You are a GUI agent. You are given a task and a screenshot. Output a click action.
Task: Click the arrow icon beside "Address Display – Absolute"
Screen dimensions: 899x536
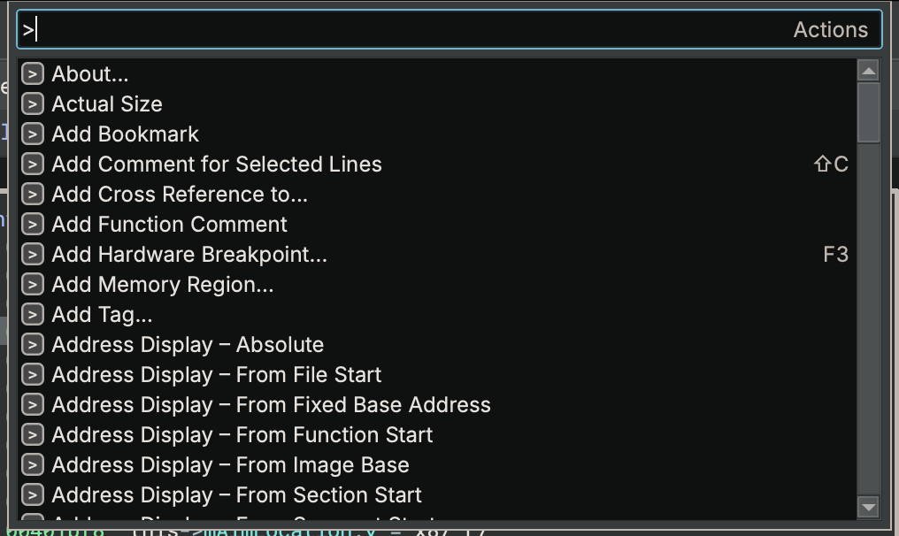pyautogui.click(x=32, y=344)
